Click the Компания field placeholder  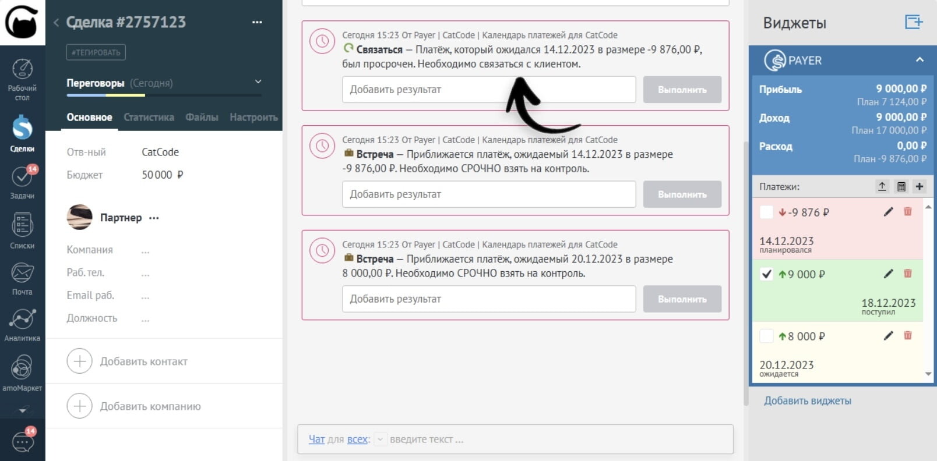[x=145, y=250]
